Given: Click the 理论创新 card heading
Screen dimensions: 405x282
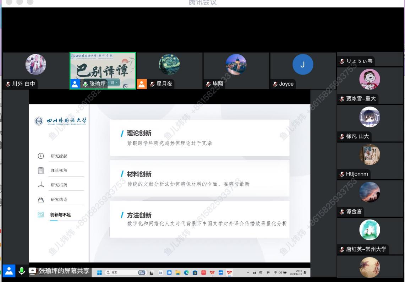Looking at the screenshot, I should pyautogui.click(x=139, y=133).
